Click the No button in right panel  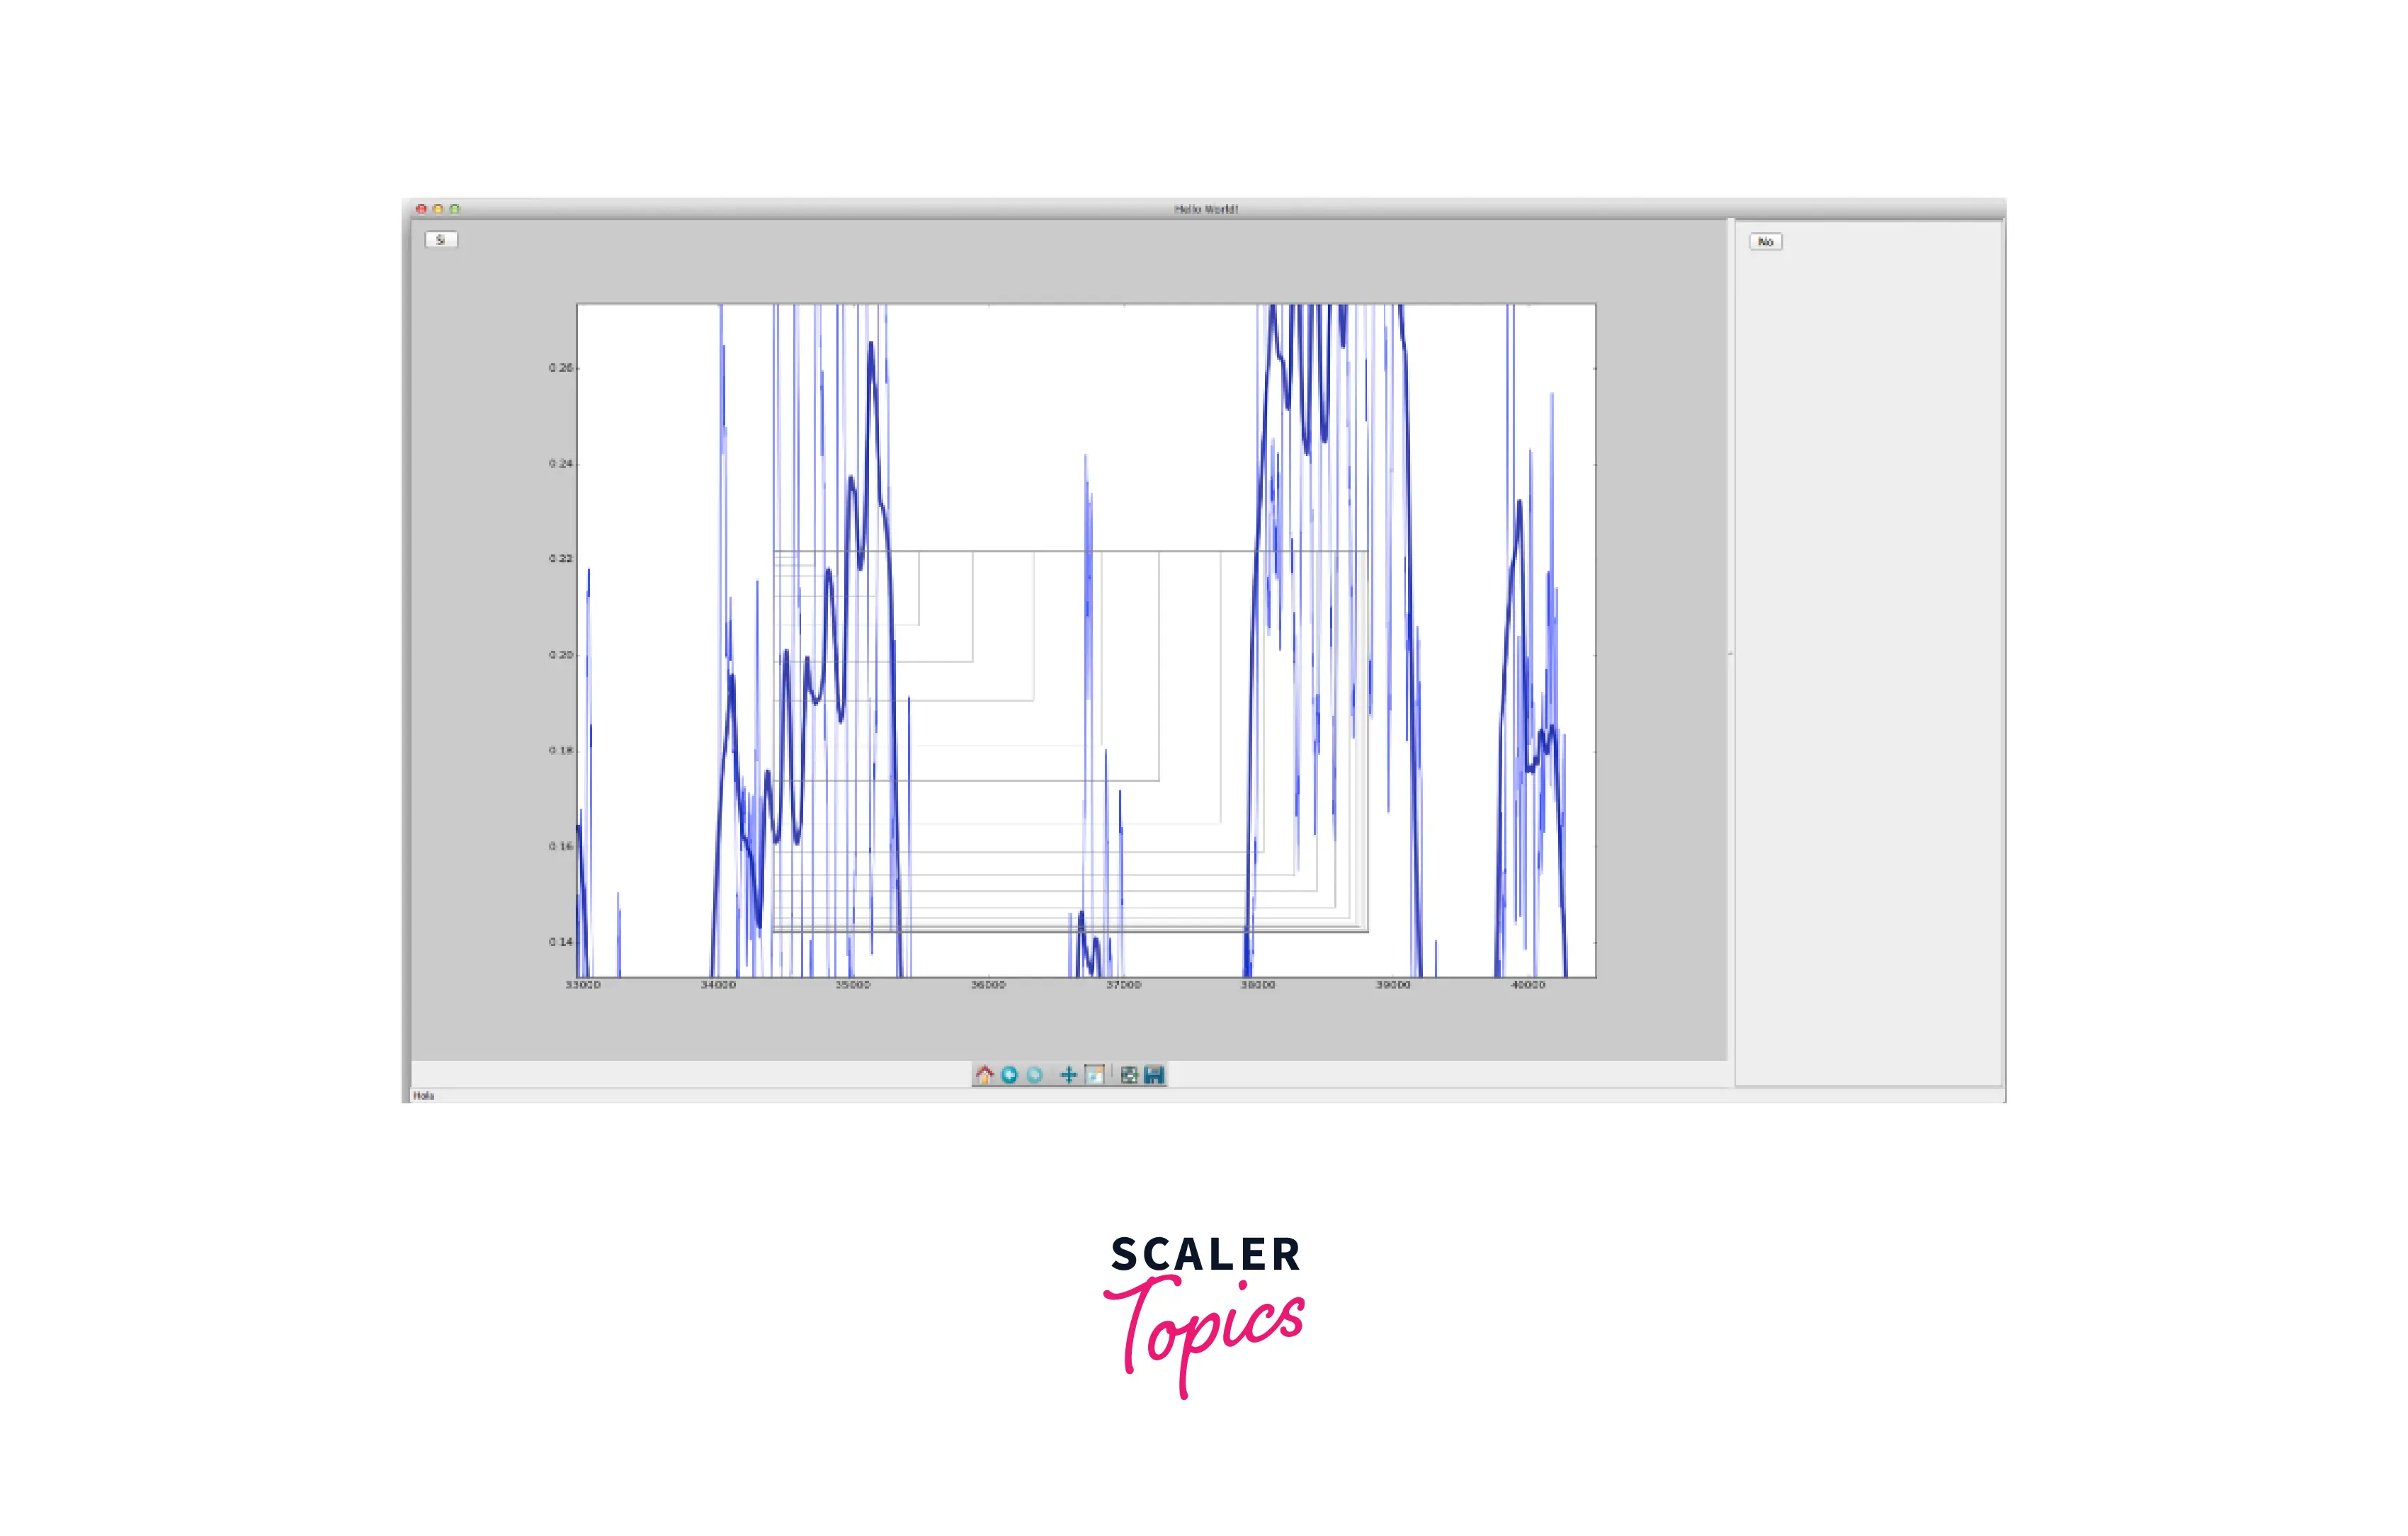coord(1765,242)
